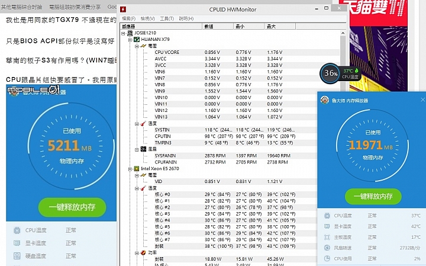Screen dimensions: 426x266
Task: Click the CPU温度 icon in the left panel
Action: tap(17, 230)
